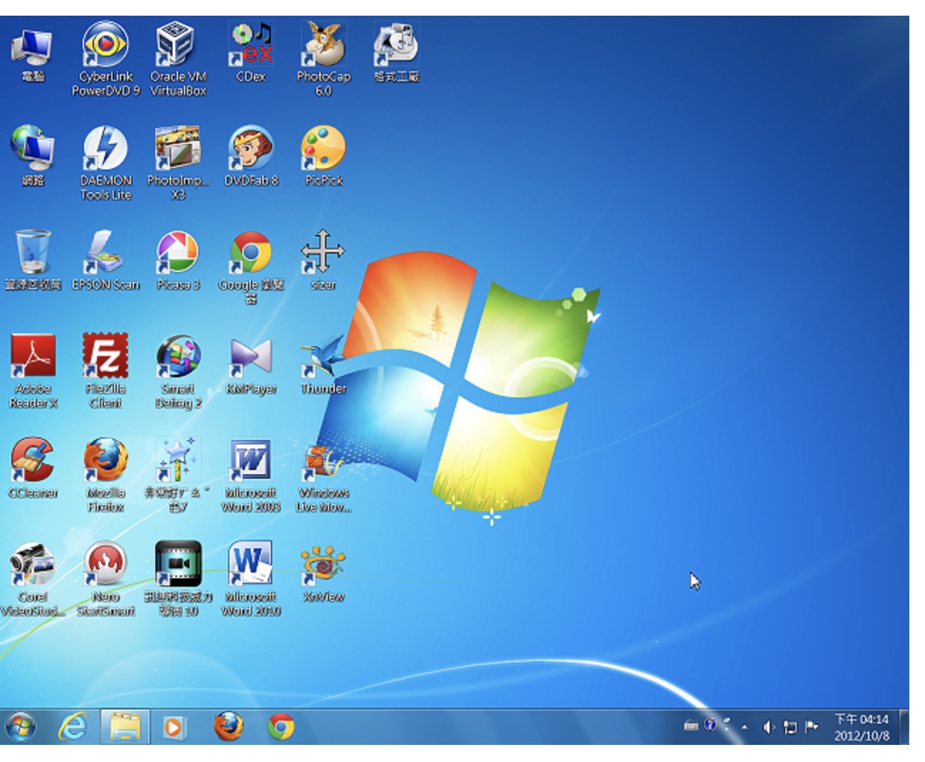Click the Microsoft Word 2003 icon
Image resolution: width=925 pixels, height=762 pixels.
251,475
